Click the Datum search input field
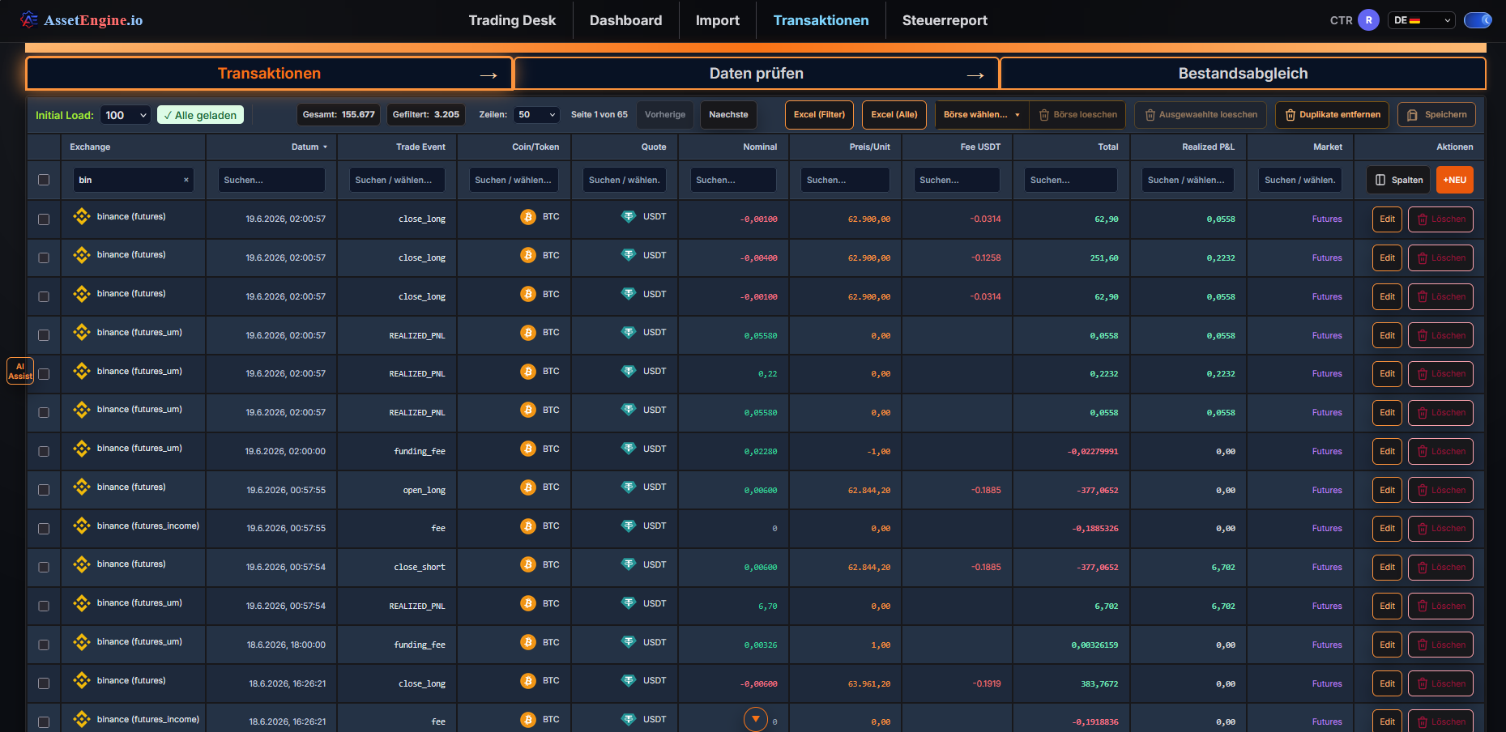This screenshot has height=732, width=1506. click(x=271, y=180)
